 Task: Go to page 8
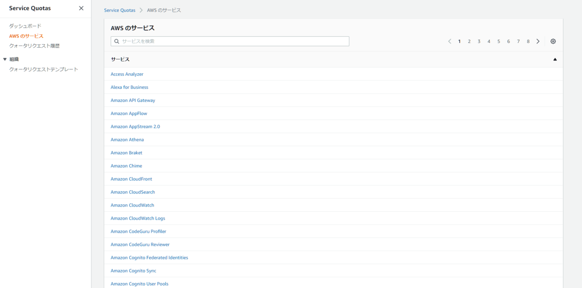click(528, 41)
